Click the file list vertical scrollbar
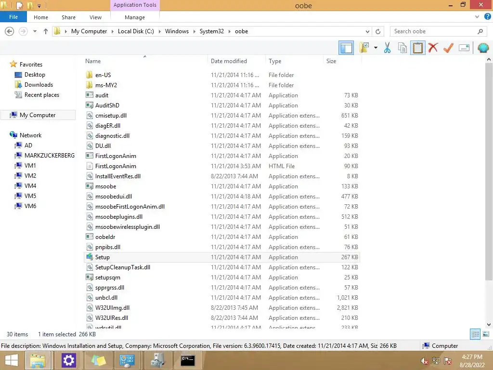This screenshot has height=370, width=493. [489, 172]
